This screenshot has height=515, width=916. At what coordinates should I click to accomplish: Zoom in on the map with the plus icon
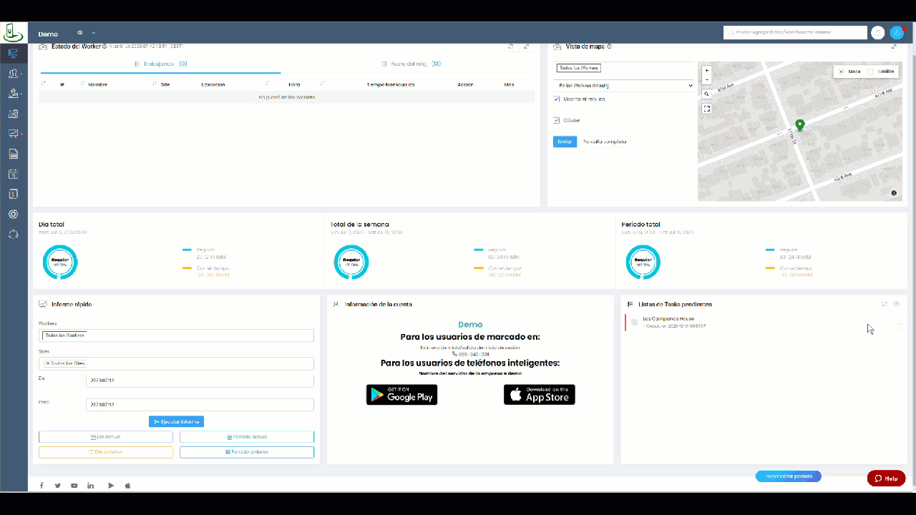pos(706,71)
